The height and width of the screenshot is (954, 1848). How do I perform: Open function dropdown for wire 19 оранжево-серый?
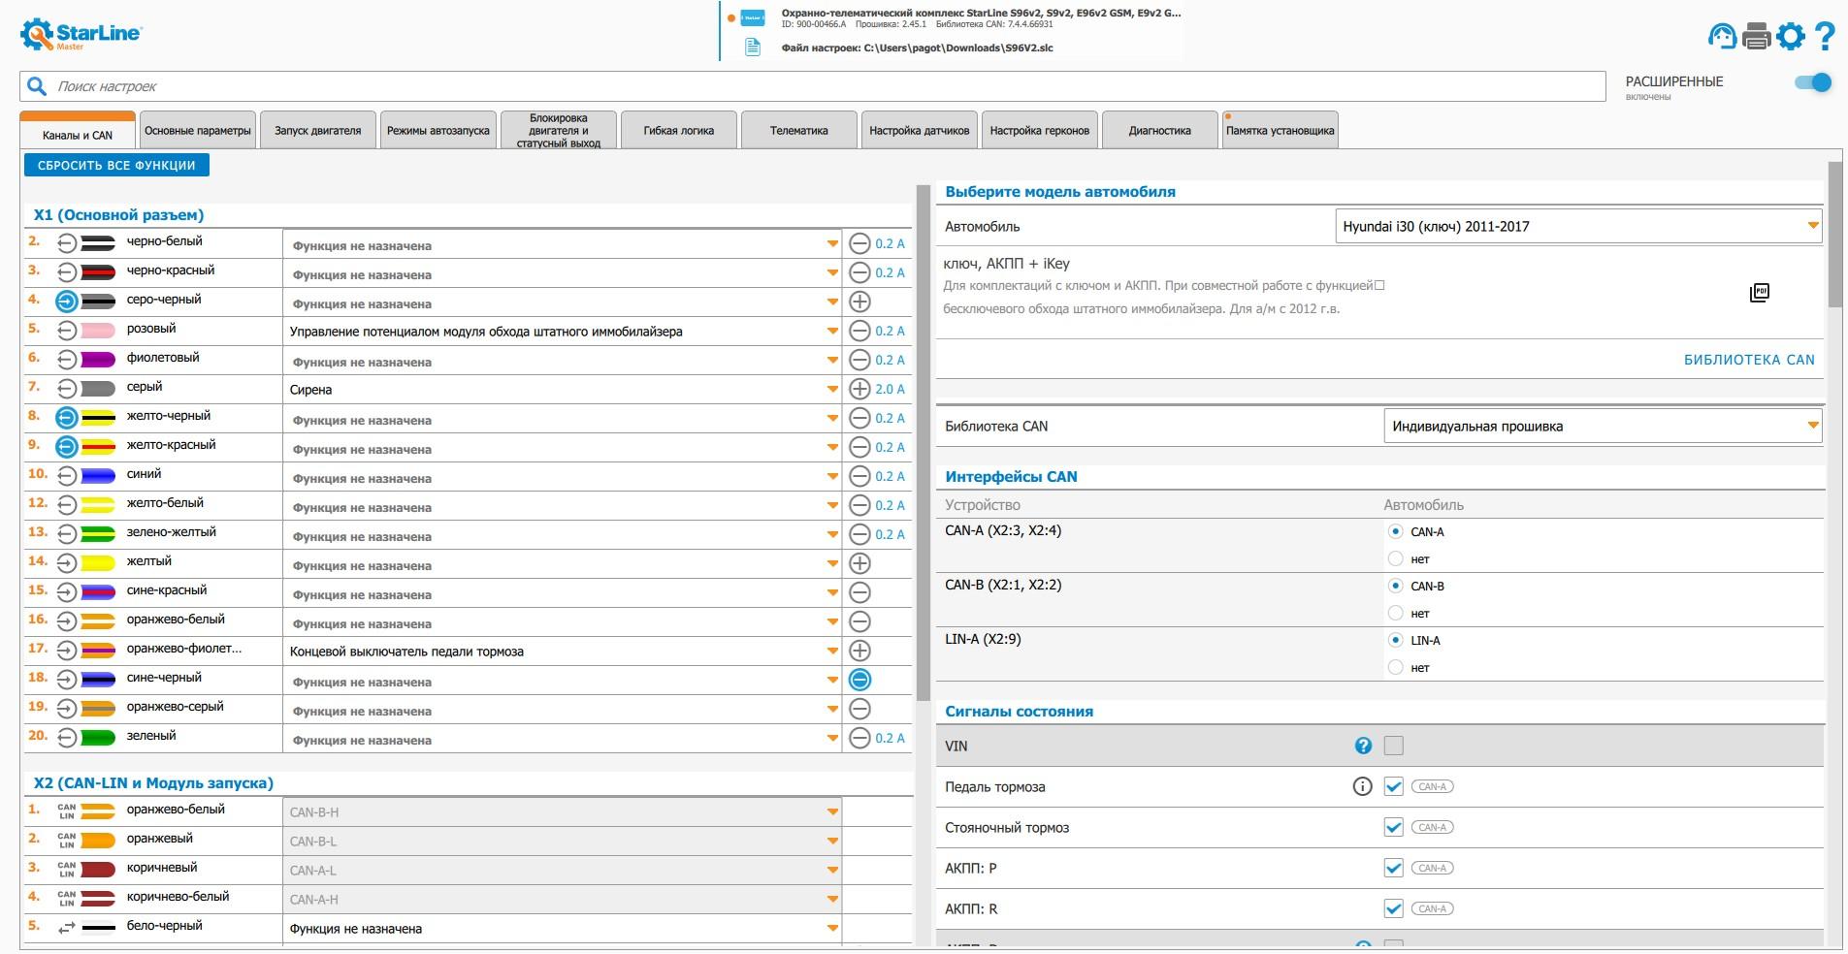coord(562,710)
